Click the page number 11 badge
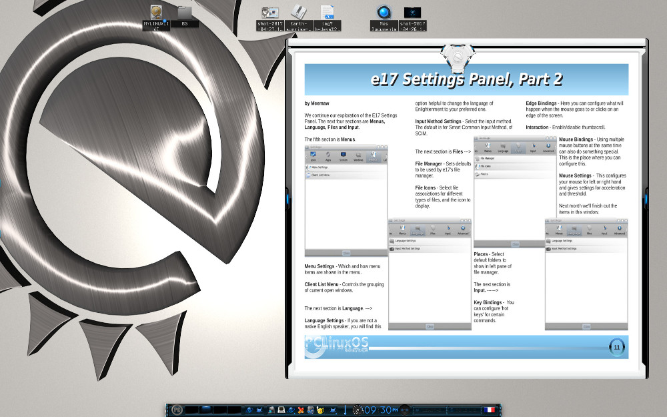667x417 pixels. click(x=617, y=347)
